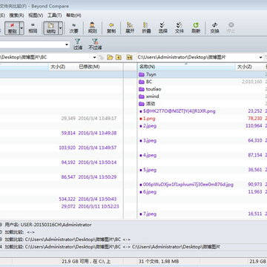Toggle the 结构 (structure) view button
The width and height of the screenshot is (267, 267).
[50, 27]
